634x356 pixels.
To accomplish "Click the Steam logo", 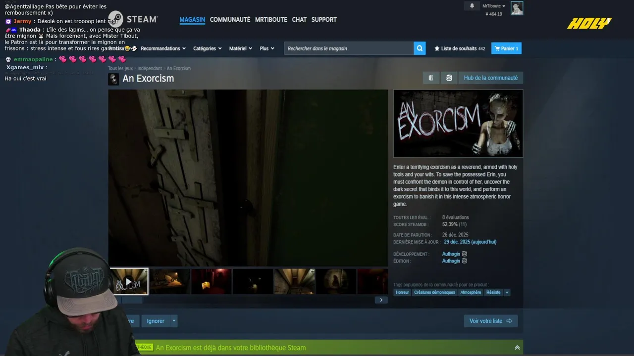I will (133, 19).
